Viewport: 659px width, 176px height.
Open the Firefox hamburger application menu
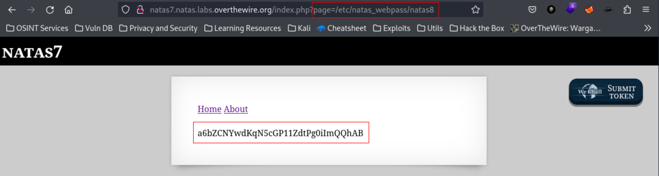click(646, 10)
